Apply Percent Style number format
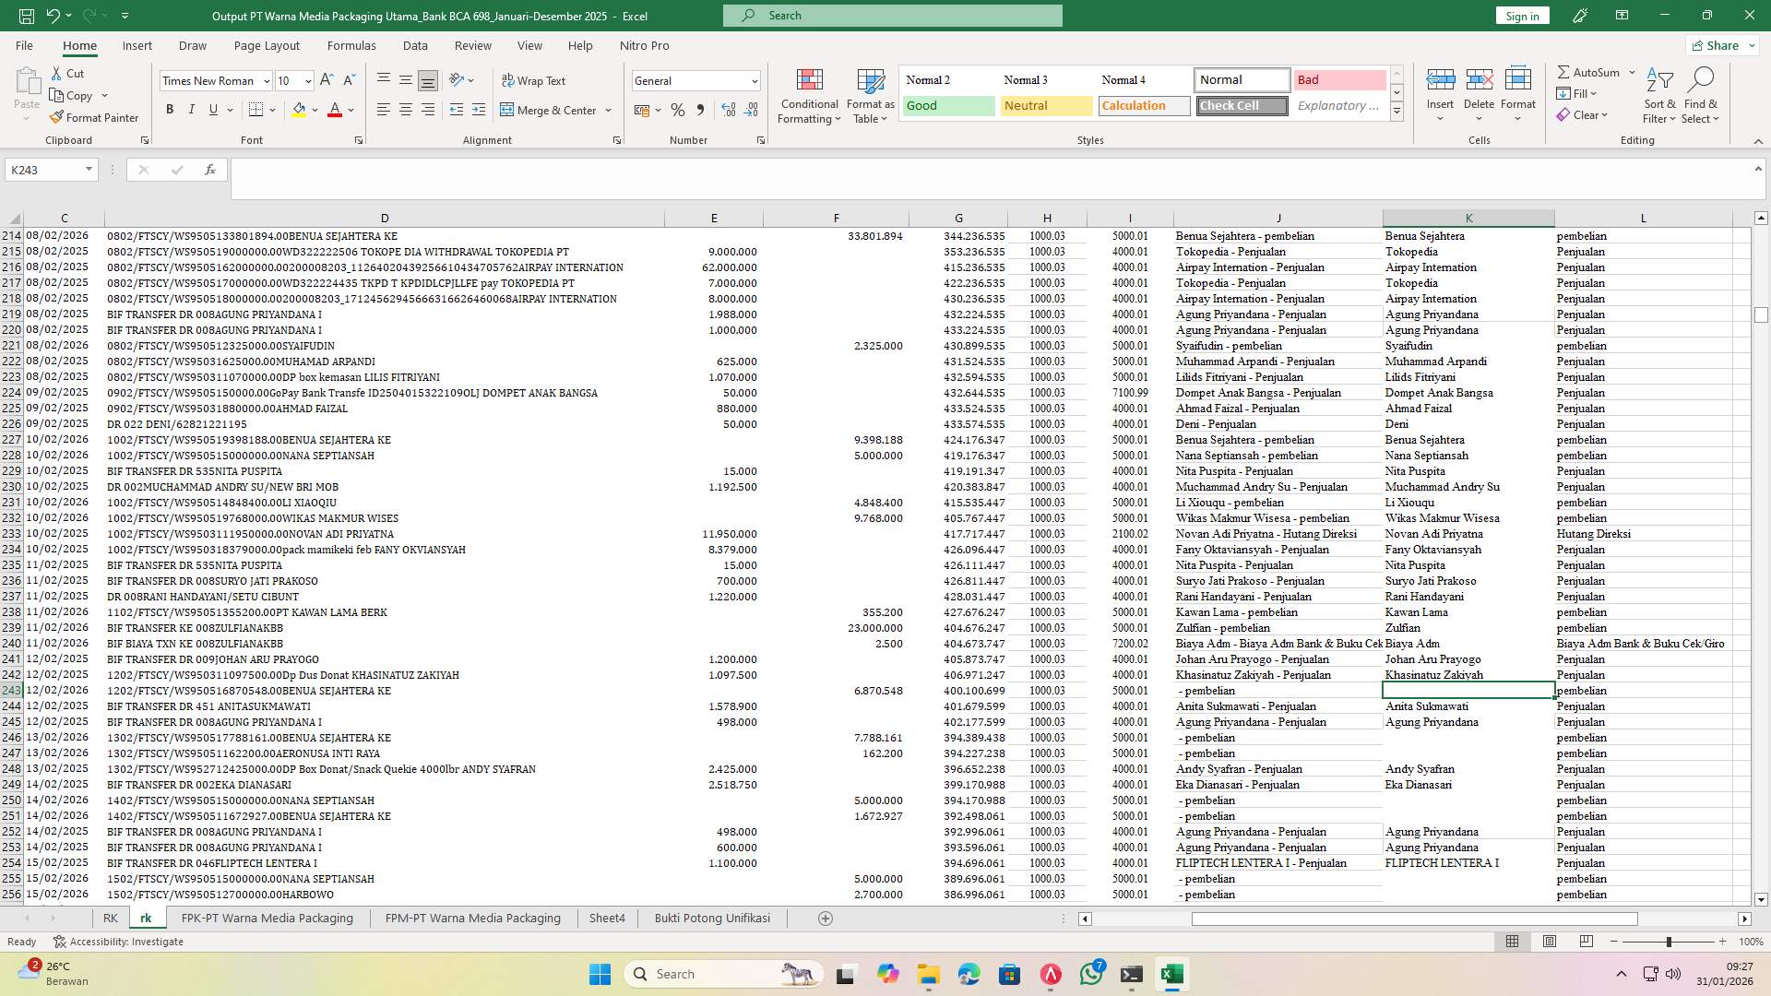Image resolution: width=1771 pixels, height=996 pixels. click(678, 110)
